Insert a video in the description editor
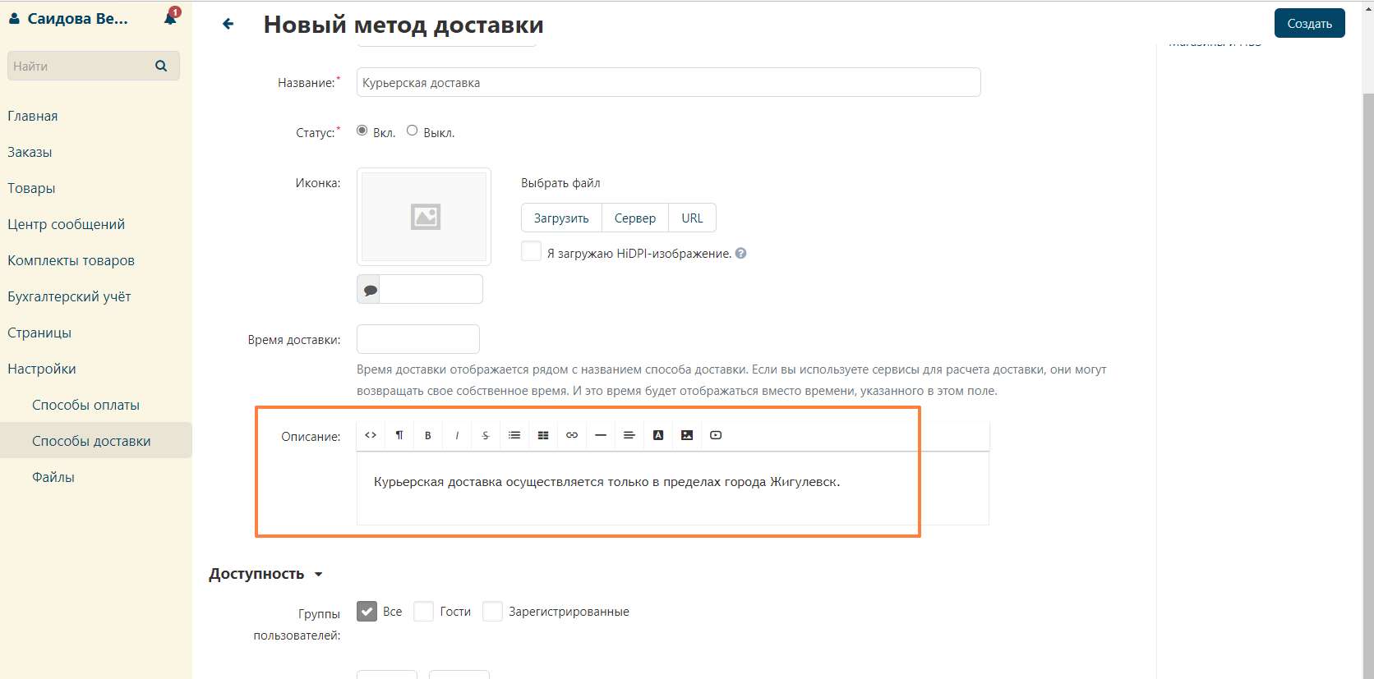This screenshot has width=1374, height=679. pyautogui.click(x=716, y=435)
